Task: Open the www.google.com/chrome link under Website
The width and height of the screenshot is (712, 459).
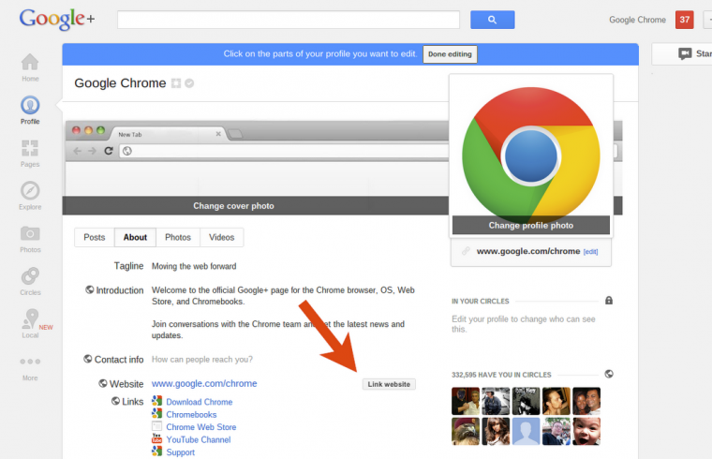Action: 204,384
